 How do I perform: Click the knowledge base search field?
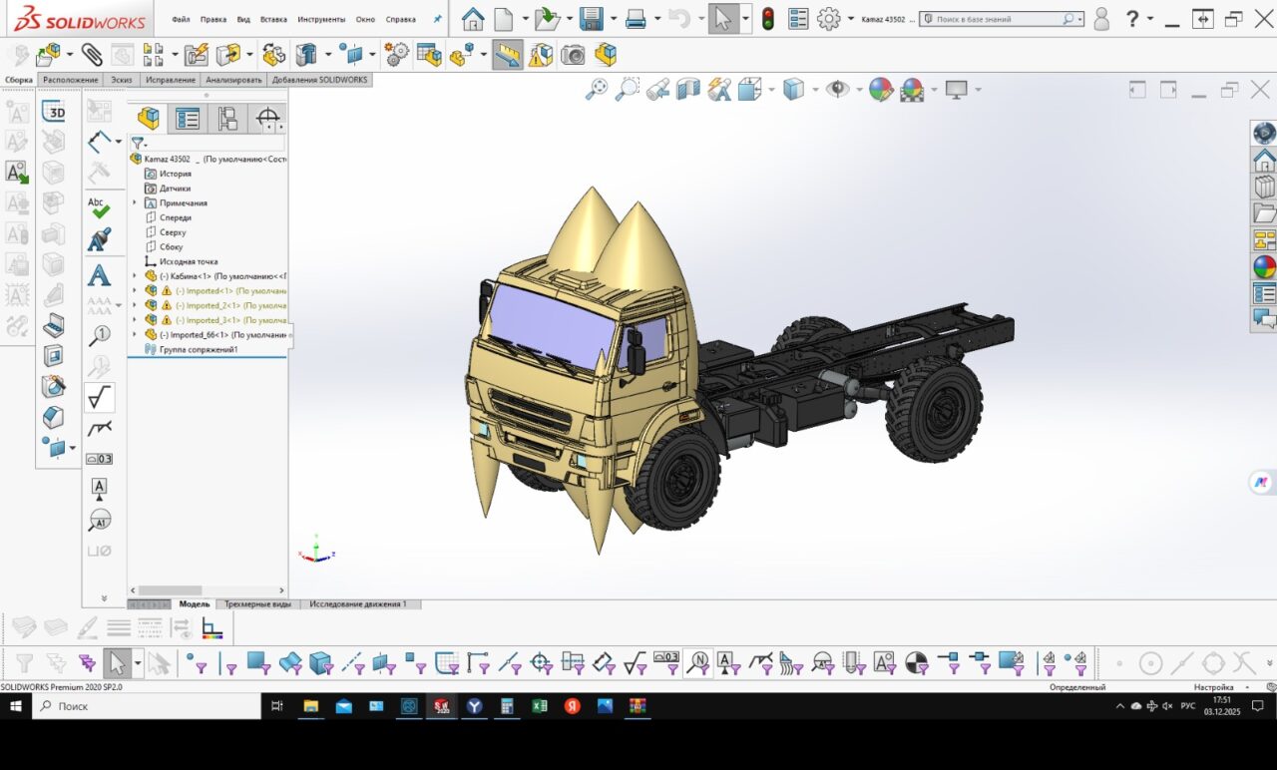click(x=998, y=19)
